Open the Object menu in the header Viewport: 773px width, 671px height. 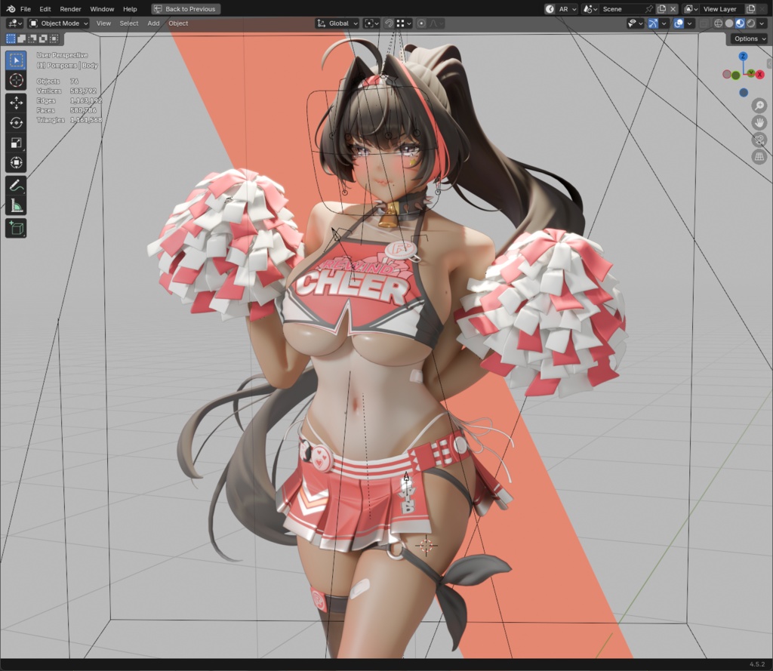click(x=178, y=23)
